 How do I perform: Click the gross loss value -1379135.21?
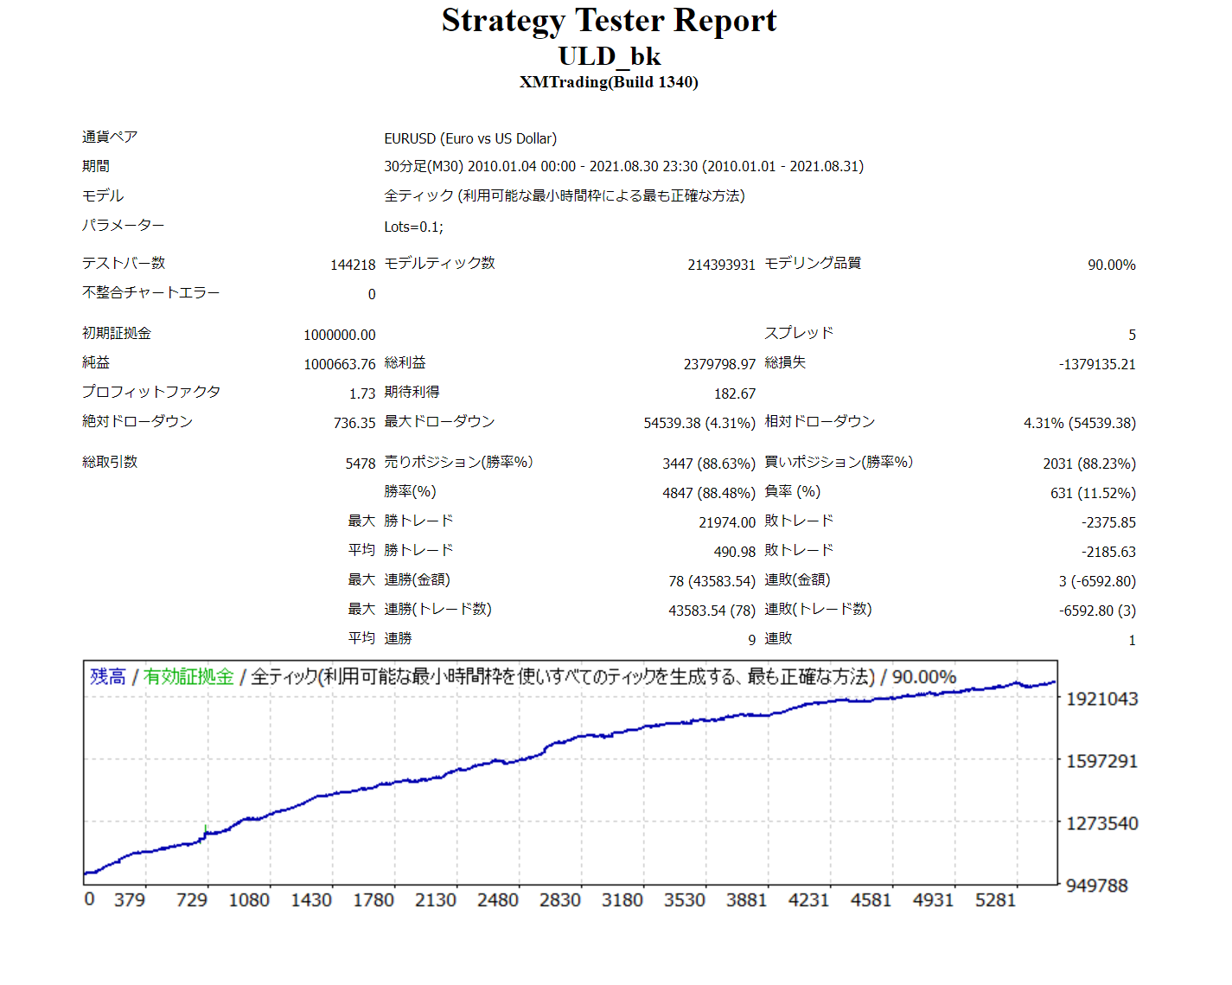point(1096,364)
